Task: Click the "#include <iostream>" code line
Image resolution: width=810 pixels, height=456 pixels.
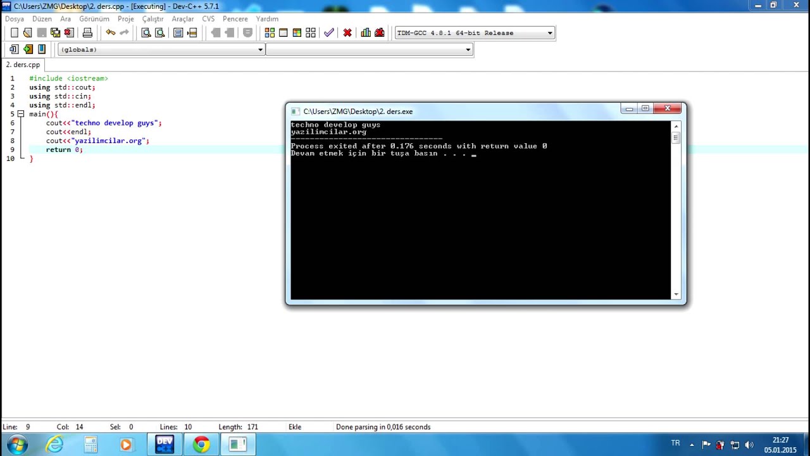Action: (68, 79)
